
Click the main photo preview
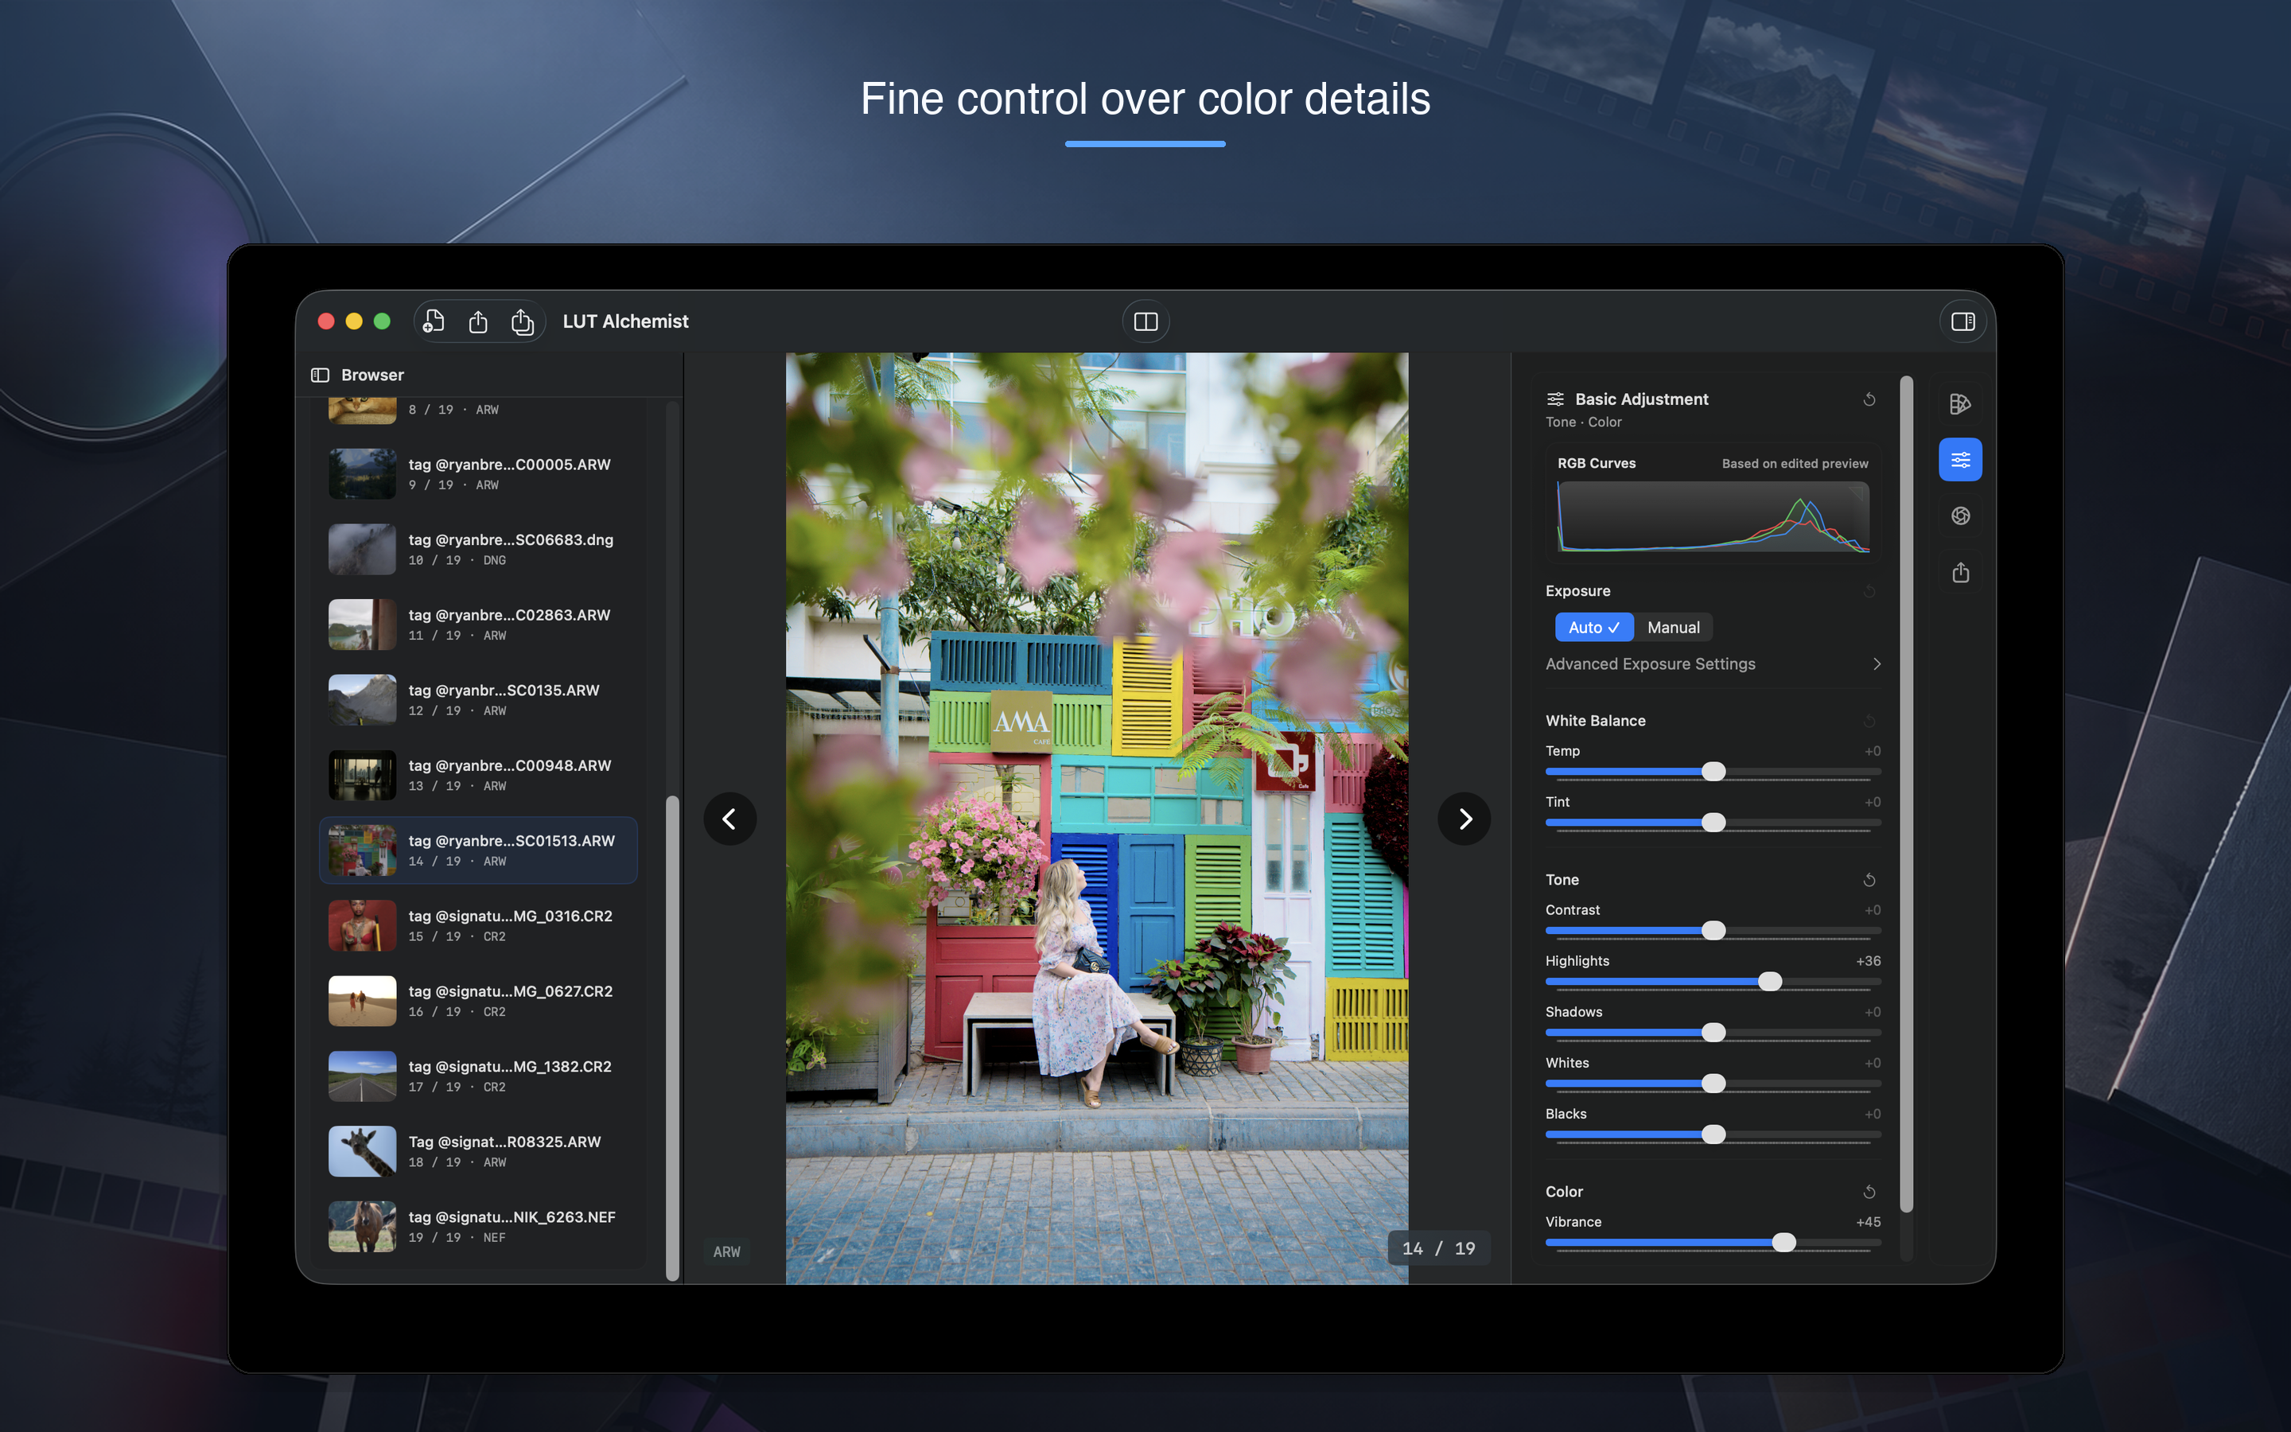[1096, 819]
